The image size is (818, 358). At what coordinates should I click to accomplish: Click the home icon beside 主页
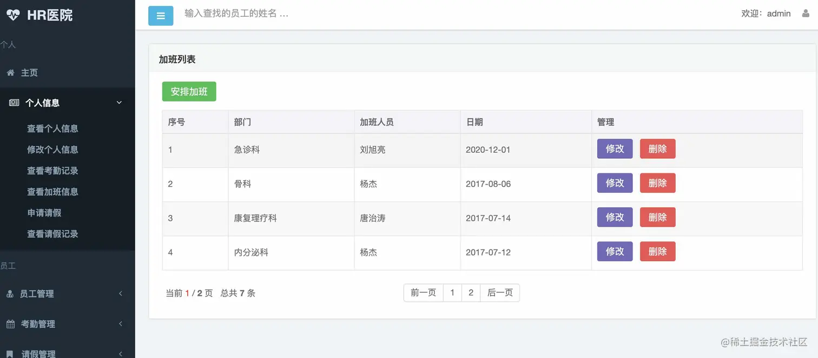[10, 72]
